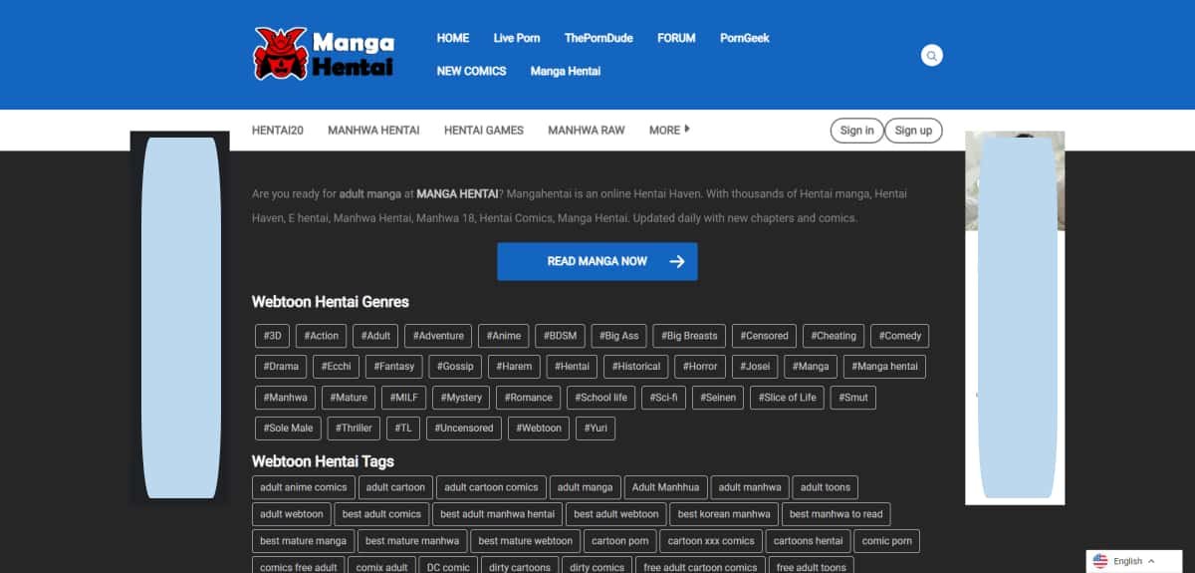The height and width of the screenshot is (573, 1195).
Task: Click the #Sole Male genre tag
Action: (x=289, y=429)
